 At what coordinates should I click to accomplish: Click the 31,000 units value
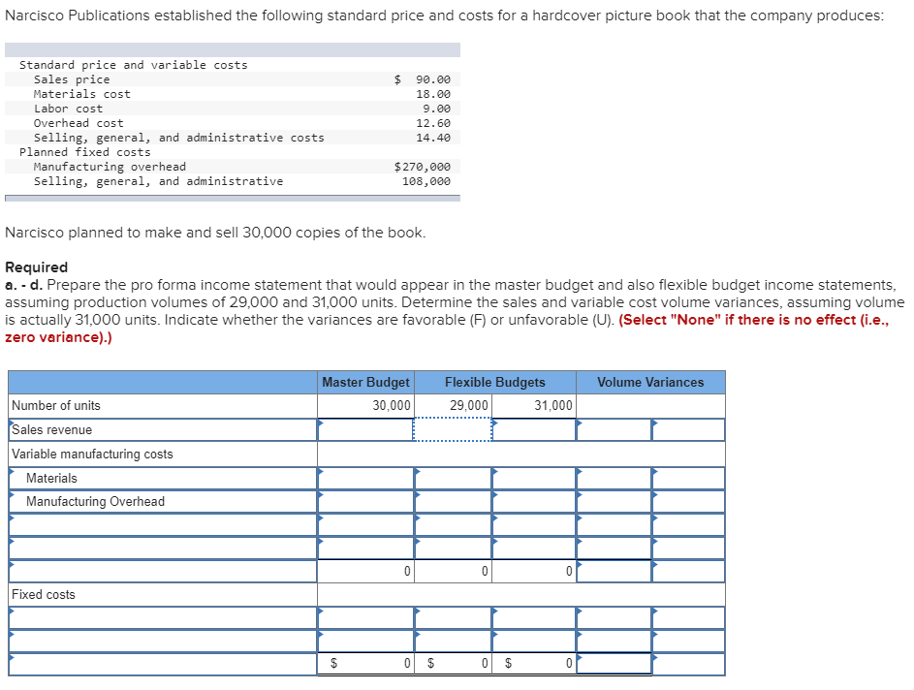(x=553, y=406)
